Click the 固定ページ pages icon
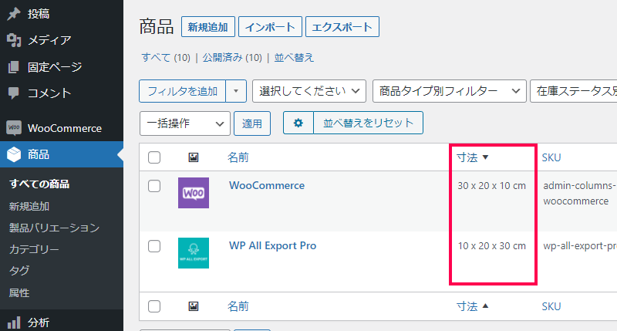This screenshot has width=617, height=331. (13, 67)
